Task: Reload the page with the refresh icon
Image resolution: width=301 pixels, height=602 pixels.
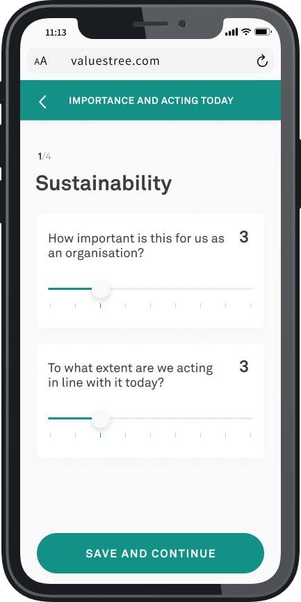Action: 262,61
